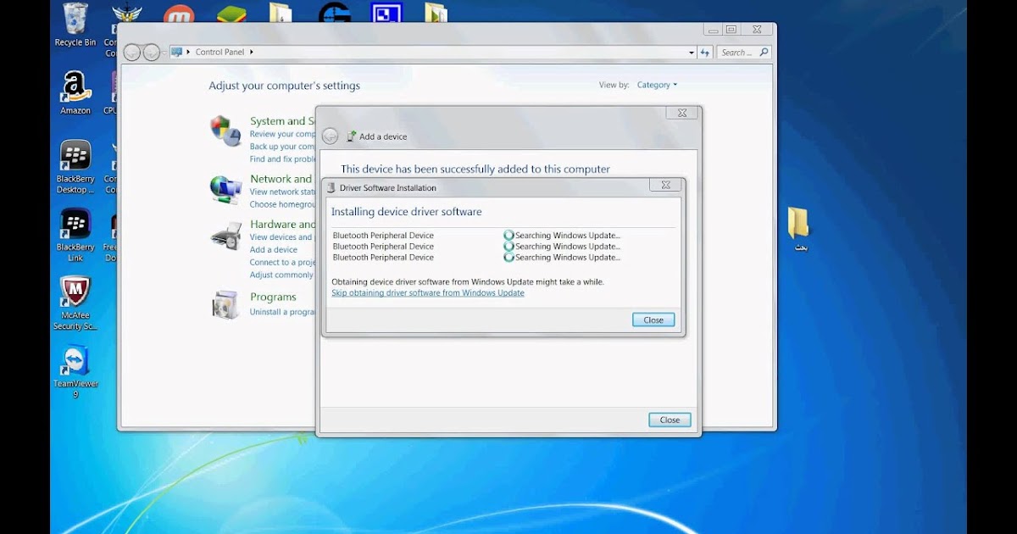
Task: Open the Programs category link
Action: 273,298
